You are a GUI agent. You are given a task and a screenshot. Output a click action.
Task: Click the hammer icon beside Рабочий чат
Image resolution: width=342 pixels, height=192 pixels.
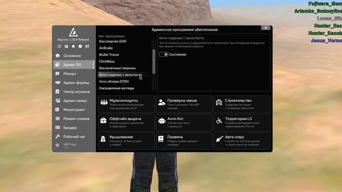coord(58,137)
